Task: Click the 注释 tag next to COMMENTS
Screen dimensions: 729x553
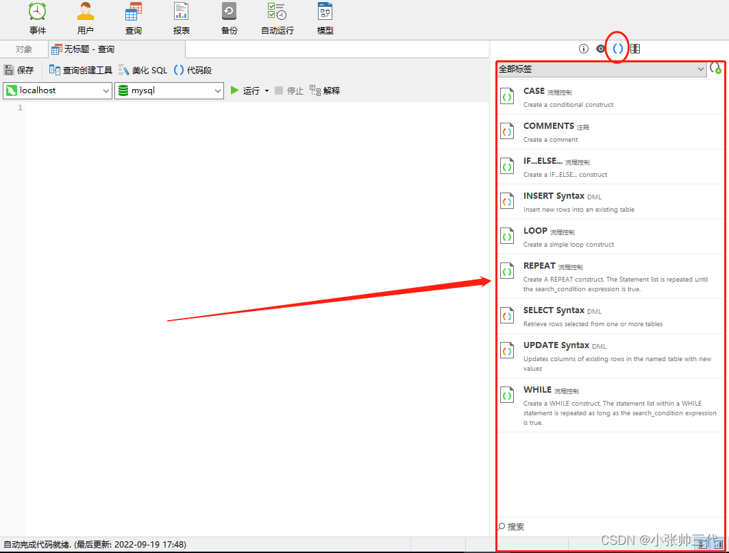Action: [x=583, y=127]
